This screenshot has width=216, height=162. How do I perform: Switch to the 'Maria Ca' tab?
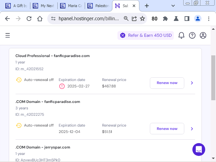(71, 6)
